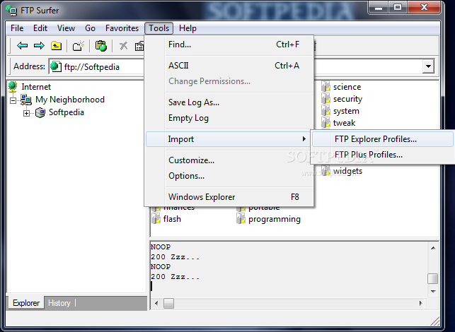
Task: Open Customize... from Tools menu
Action: coord(229,160)
